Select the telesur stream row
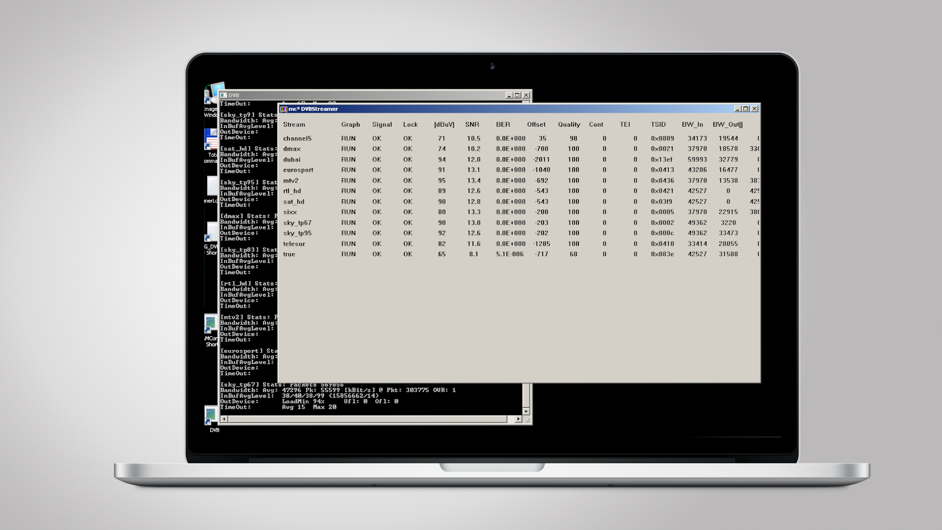 coord(294,244)
